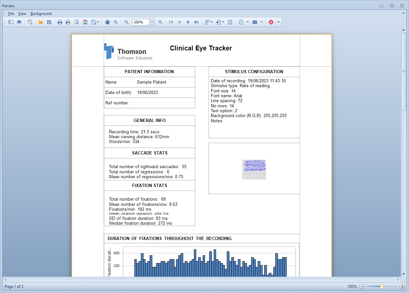The width and height of the screenshot is (409, 293).
Task: Select the Hand tool
Action: (107, 22)
